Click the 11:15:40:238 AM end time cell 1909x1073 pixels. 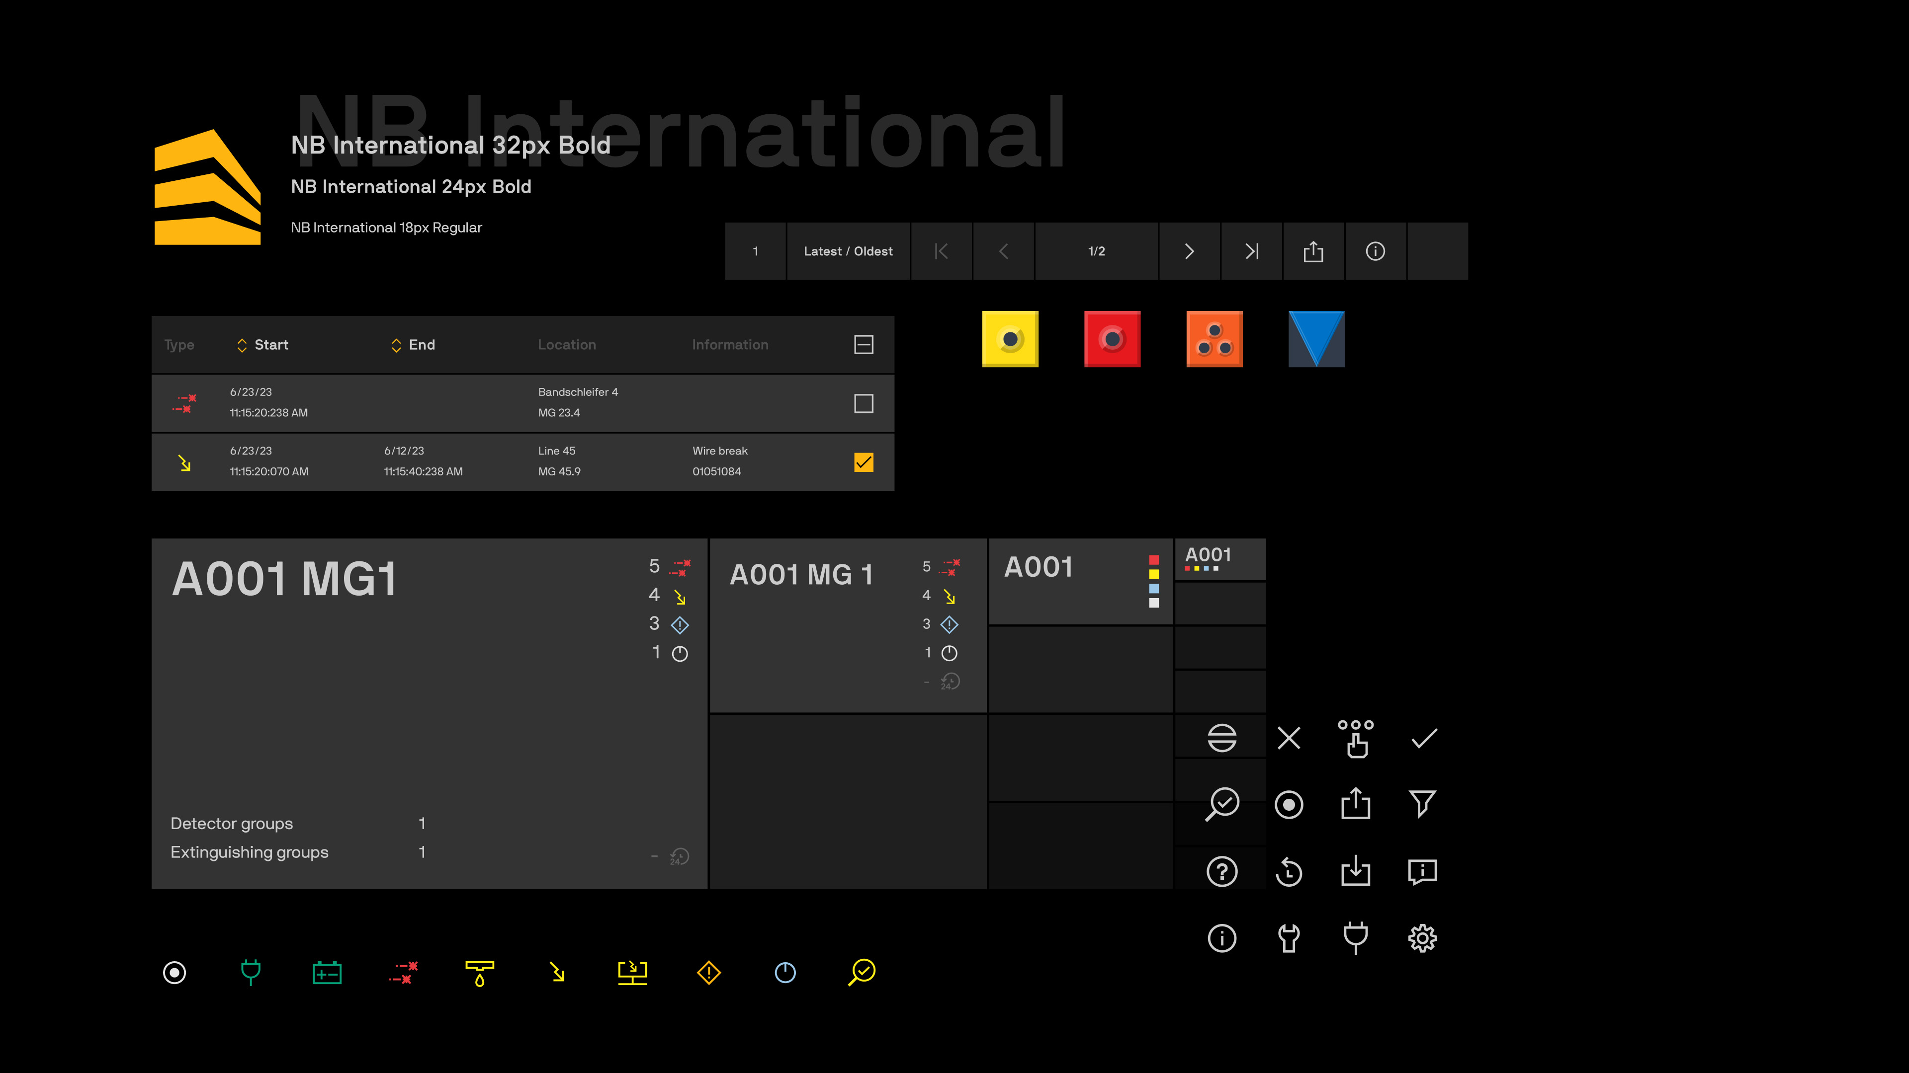[x=423, y=471]
